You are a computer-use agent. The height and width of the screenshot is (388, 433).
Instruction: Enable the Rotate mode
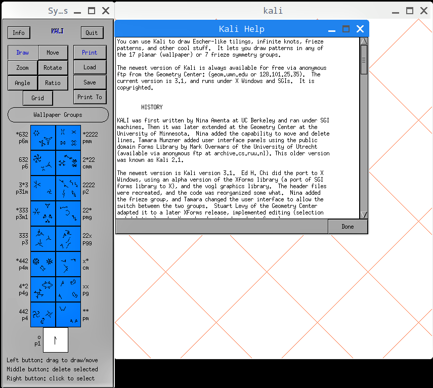[x=53, y=68]
